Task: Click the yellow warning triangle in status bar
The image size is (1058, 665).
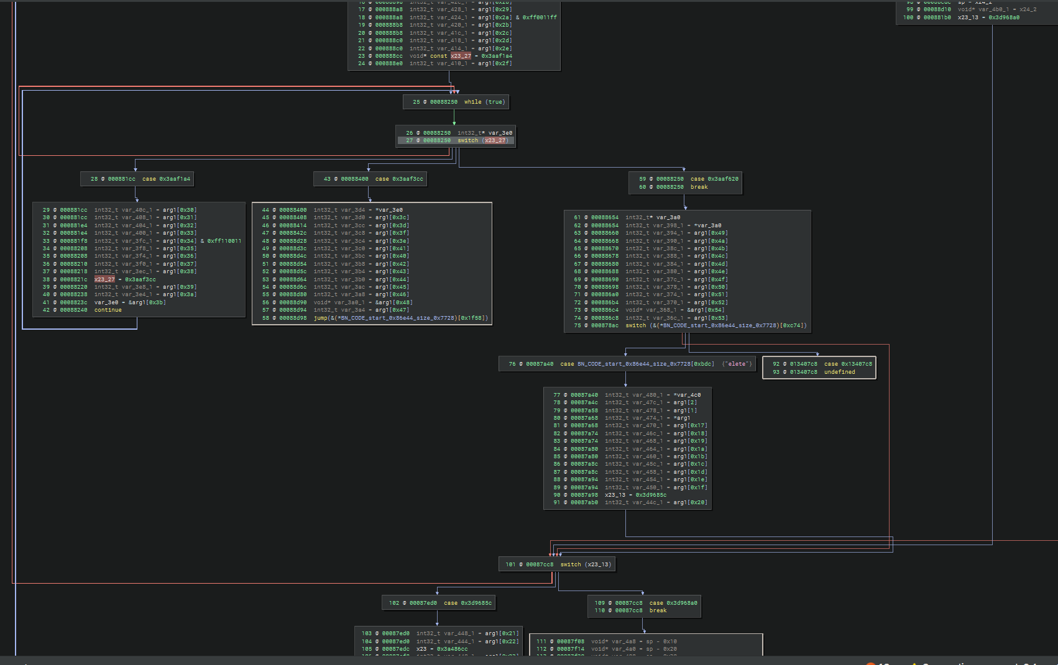Action: pyautogui.click(x=914, y=664)
